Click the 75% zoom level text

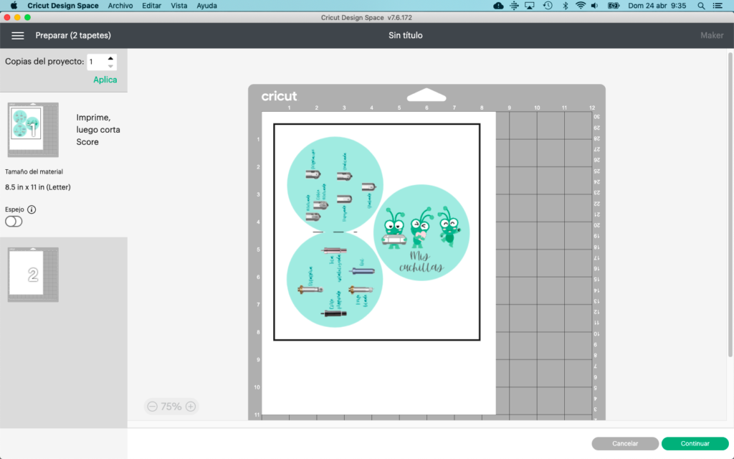(171, 407)
